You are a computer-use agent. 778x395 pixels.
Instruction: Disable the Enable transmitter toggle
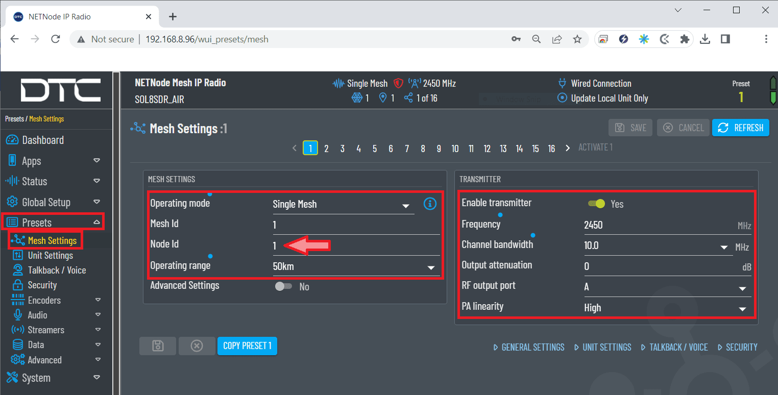pyautogui.click(x=596, y=204)
